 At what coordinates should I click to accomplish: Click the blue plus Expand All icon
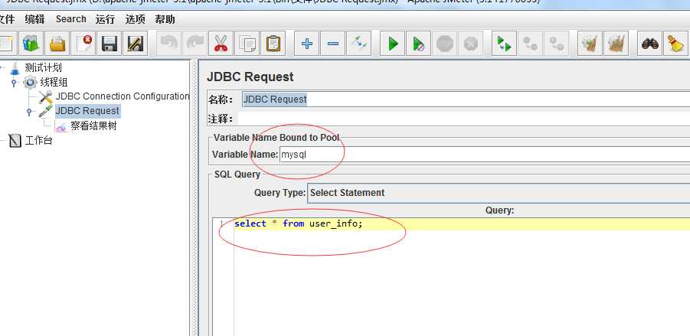[307, 44]
